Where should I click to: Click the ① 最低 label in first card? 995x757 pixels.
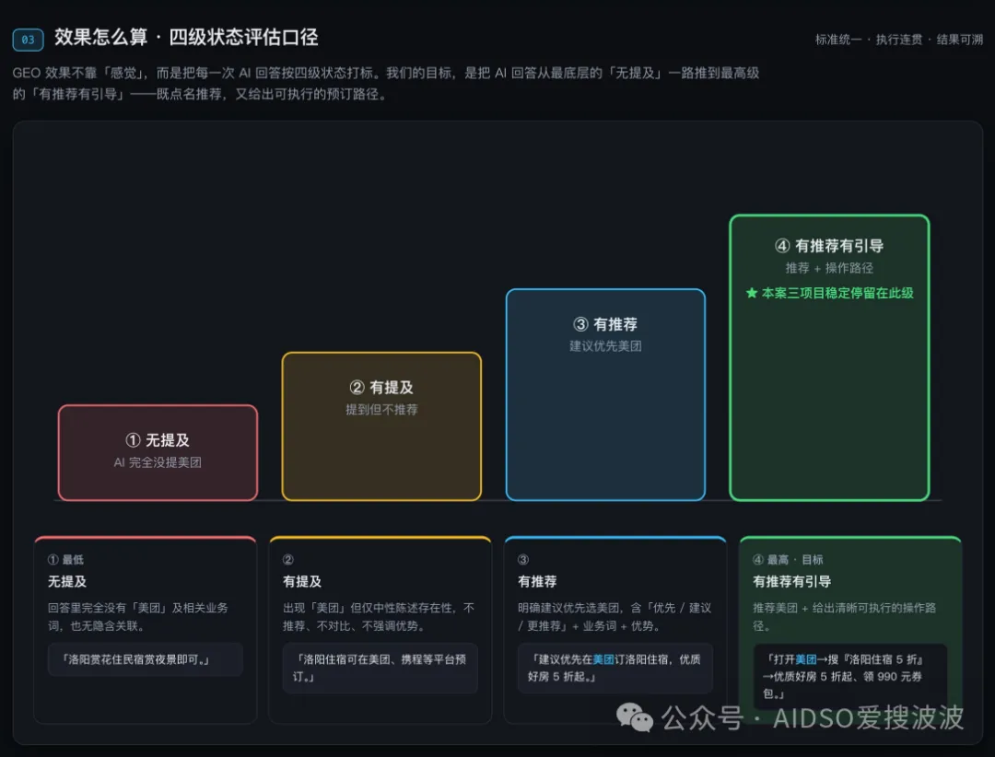click(65, 560)
